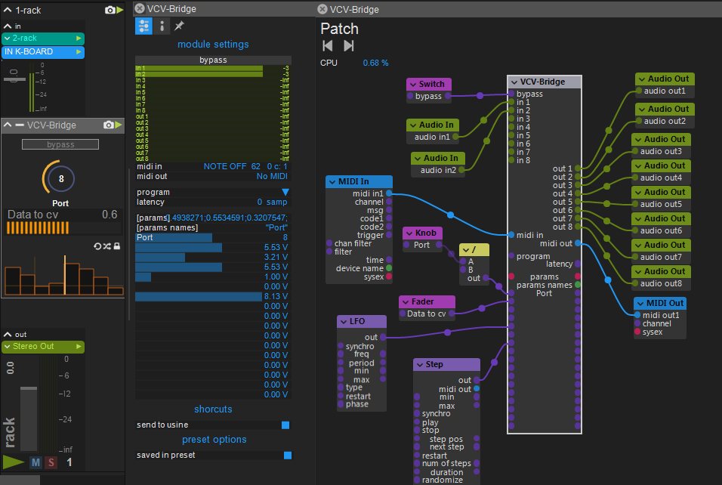Go to previous patch with skip-back icon
The height and width of the screenshot is (485, 722).
point(327,45)
